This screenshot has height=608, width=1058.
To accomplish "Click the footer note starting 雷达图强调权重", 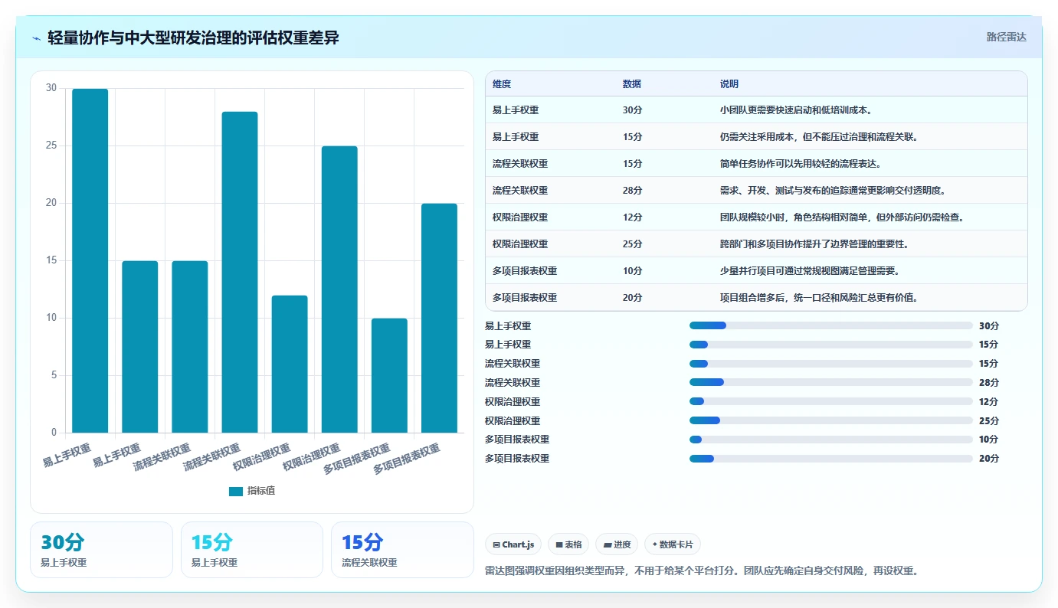I will (x=702, y=570).
